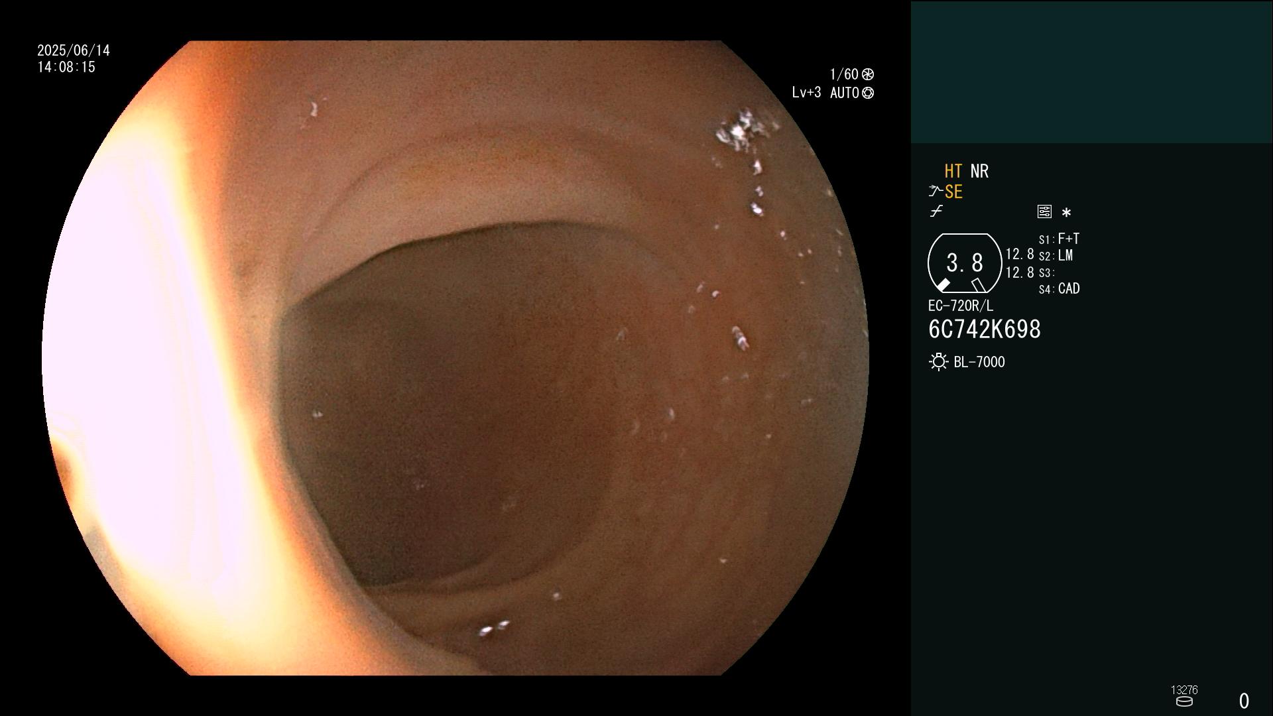Click the storage disk icon at bottom
1273x716 pixels.
(1184, 701)
